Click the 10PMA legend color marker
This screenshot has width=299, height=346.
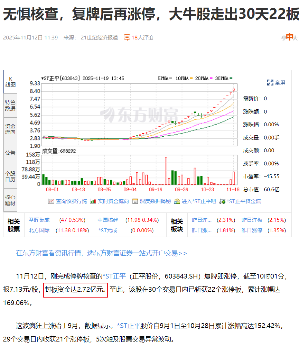pyautogui.click(x=191, y=78)
